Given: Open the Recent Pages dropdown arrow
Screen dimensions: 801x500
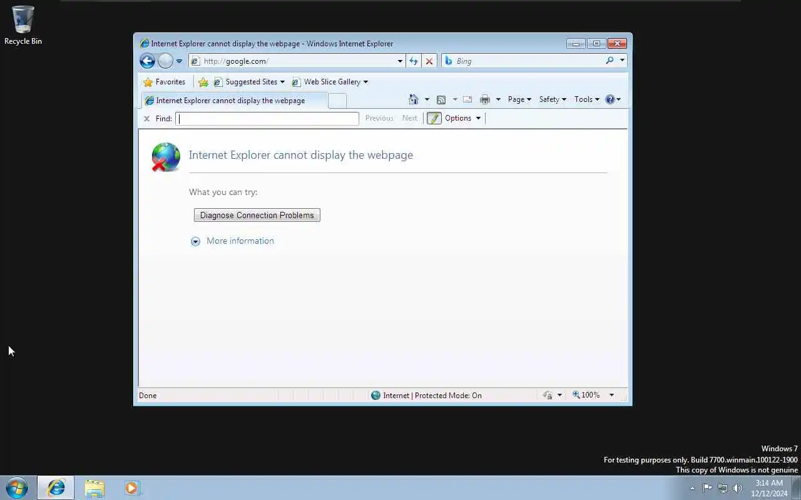Looking at the screenshot, I should point(179,61).
